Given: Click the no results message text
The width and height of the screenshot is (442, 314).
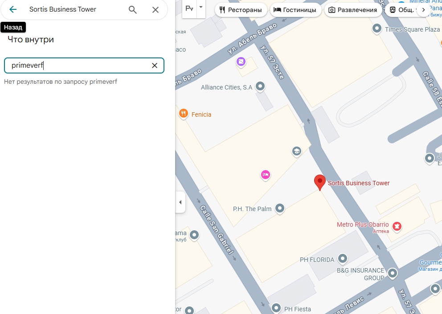Looking at the screenshot, I should (x=61, y=82).
